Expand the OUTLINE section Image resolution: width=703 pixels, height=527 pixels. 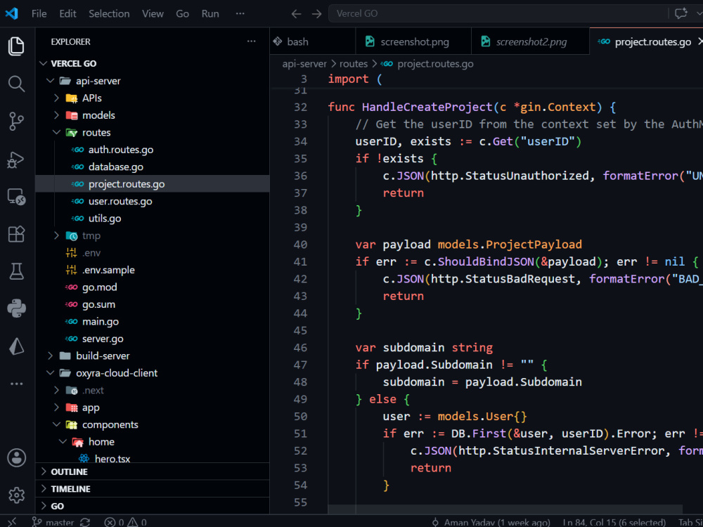pos(153,472)
